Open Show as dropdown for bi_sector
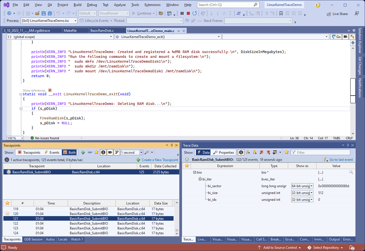 coord(311,186)
